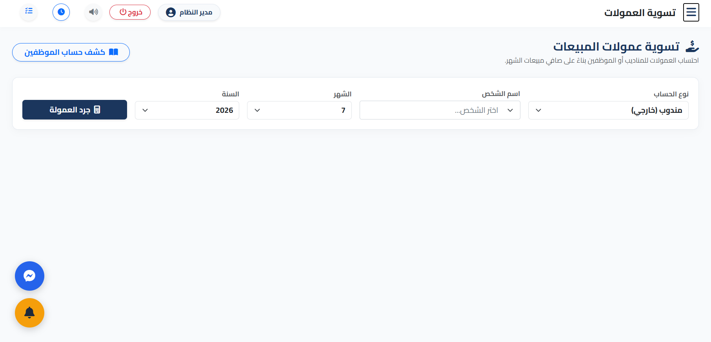
Task: Click the book icon in كشف حساب الموظفين
Action: coord(113,52)
